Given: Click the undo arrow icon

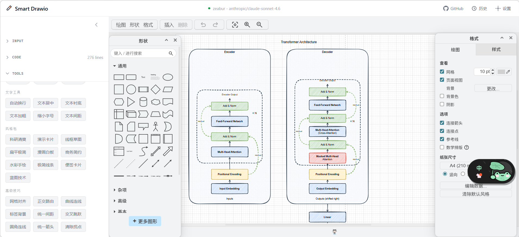Looking at the screenshot, I should coord(203,25).
